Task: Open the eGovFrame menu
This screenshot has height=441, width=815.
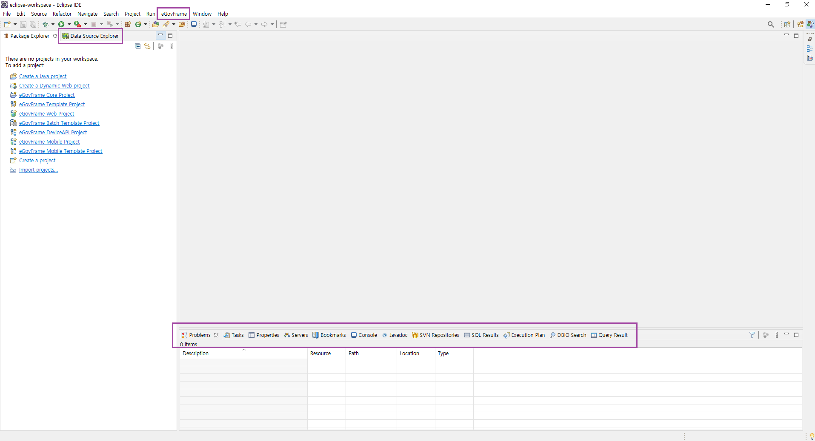Action: [174, 14]
